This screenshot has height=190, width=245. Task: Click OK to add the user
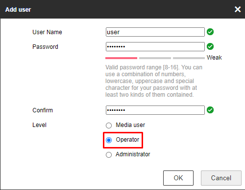pos(178,178)
